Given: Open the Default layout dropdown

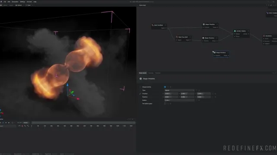Looking at the screenshot, I should click(x=19, y=5).
